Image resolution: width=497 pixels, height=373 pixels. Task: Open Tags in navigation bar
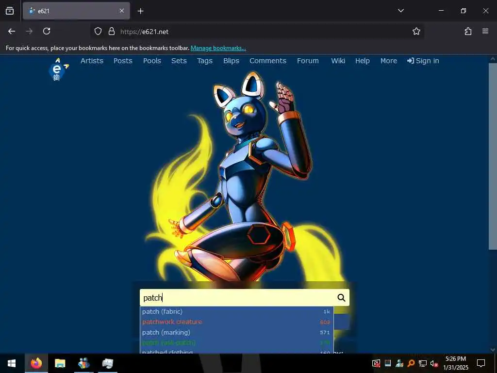coord(205,61)
